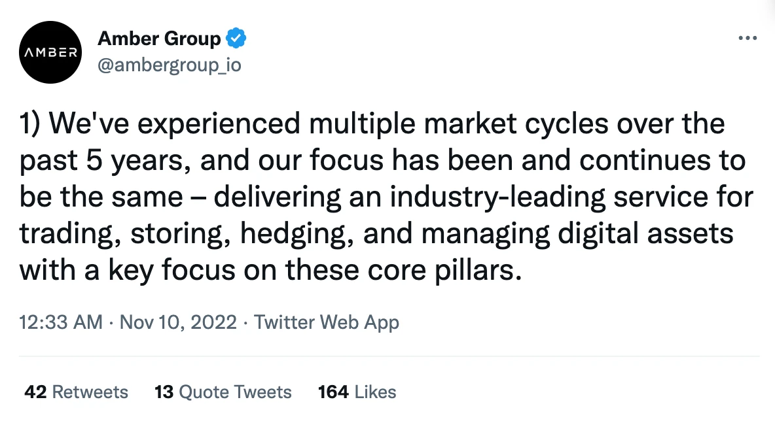Open the Amber Group profile avatar
This screenshot has height=421, width=775.
[50, 52]
